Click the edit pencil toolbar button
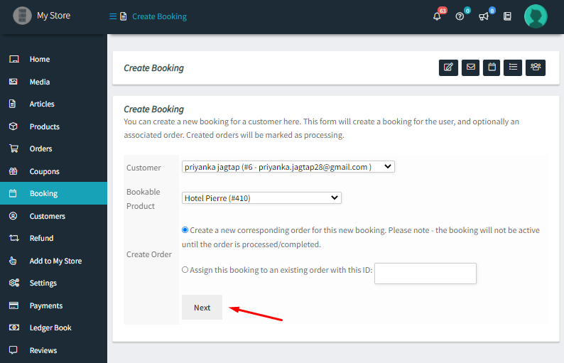 448,67
